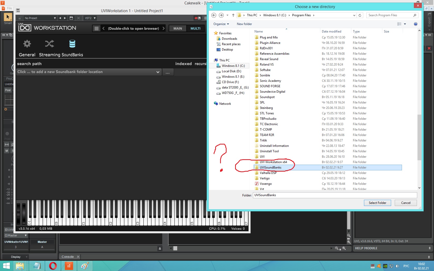Open the view options dropdown arrow

tap(405, 24)
